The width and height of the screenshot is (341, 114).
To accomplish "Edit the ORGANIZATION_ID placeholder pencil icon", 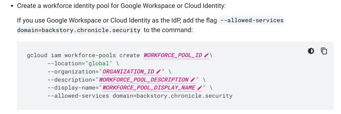I will point(159,71).
